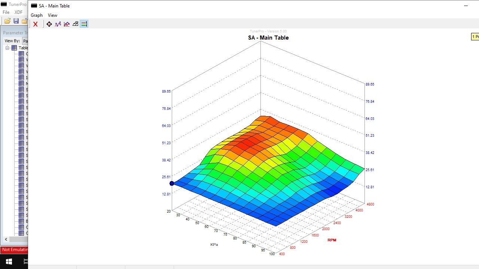Click the first table item icon in tree
The width and height of the screenshot is (479, 269).
point(21,54)
